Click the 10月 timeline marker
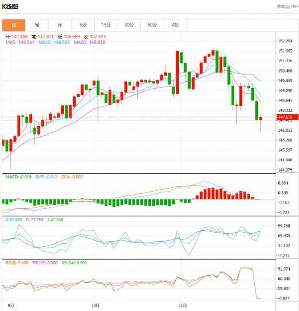 click(95, 305)
